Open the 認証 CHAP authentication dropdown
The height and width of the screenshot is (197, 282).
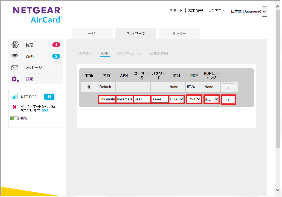click(x=177, y=99)
